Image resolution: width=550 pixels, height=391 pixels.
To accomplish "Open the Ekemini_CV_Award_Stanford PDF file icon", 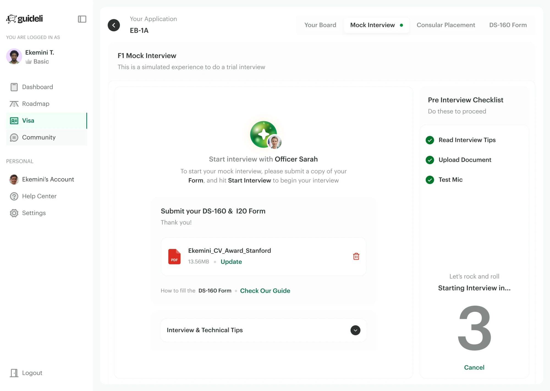I will (174, 257).
